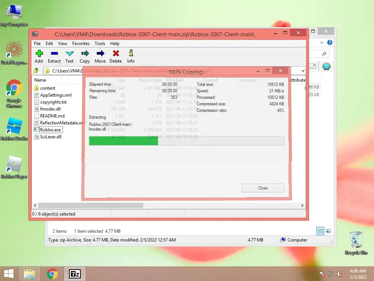Viewport: 374px width, 281px height.
Task: Go up one folder level in 7-Zip
Action: click(36, 71)
